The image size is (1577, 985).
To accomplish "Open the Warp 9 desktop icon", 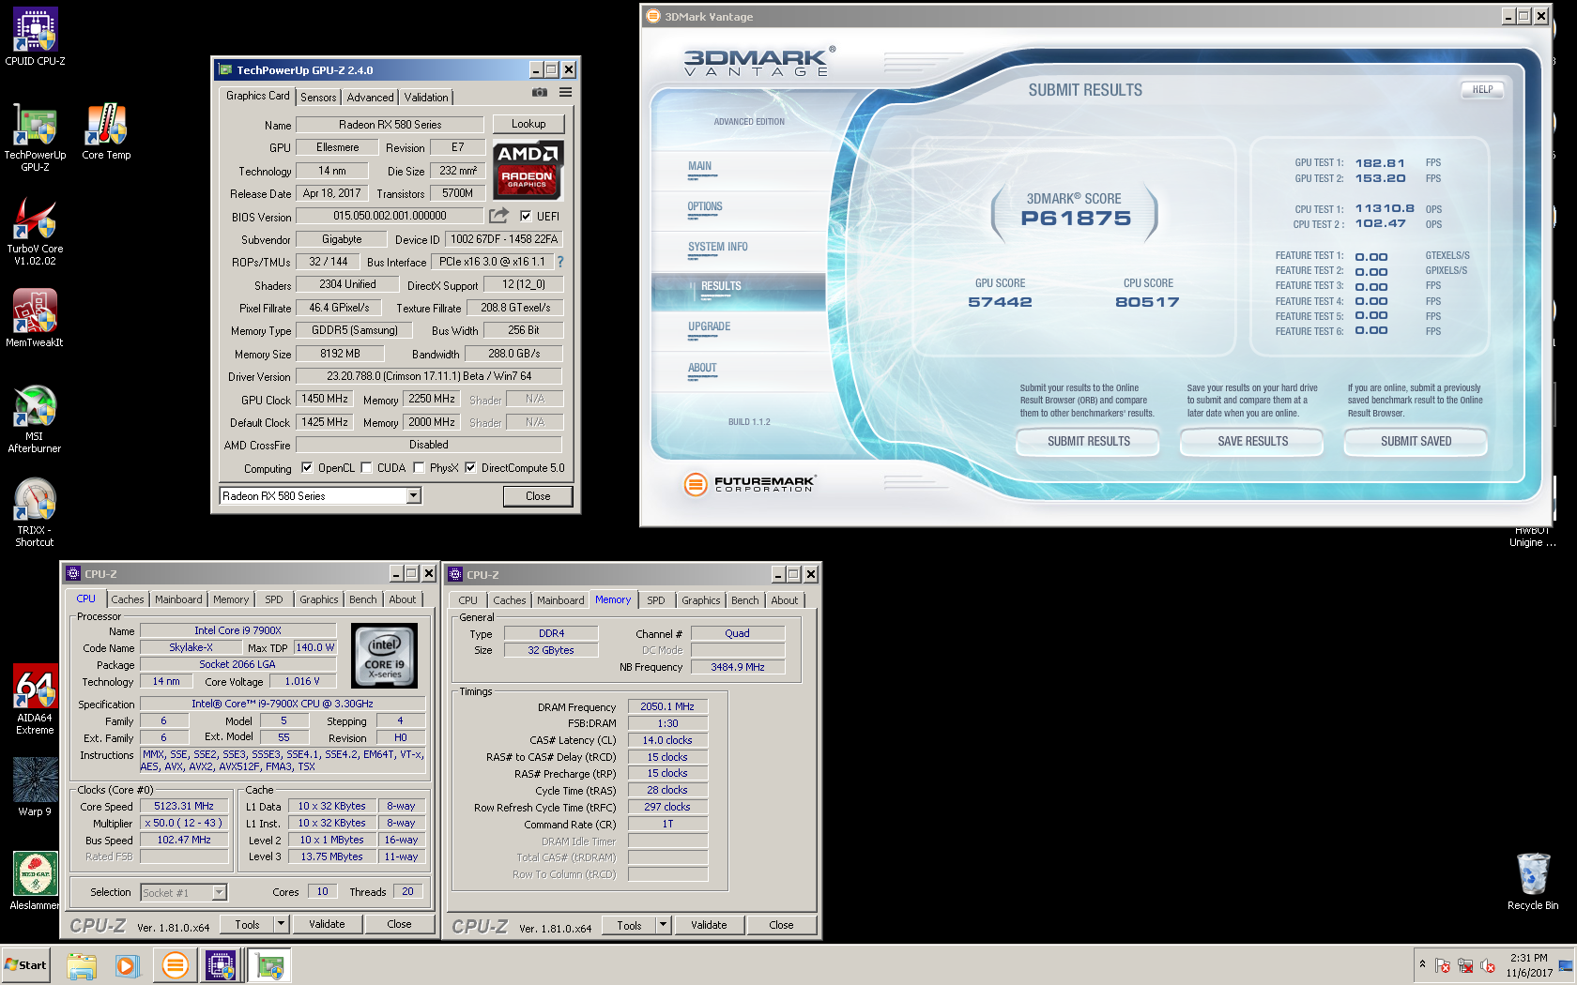I will (35, 787).
